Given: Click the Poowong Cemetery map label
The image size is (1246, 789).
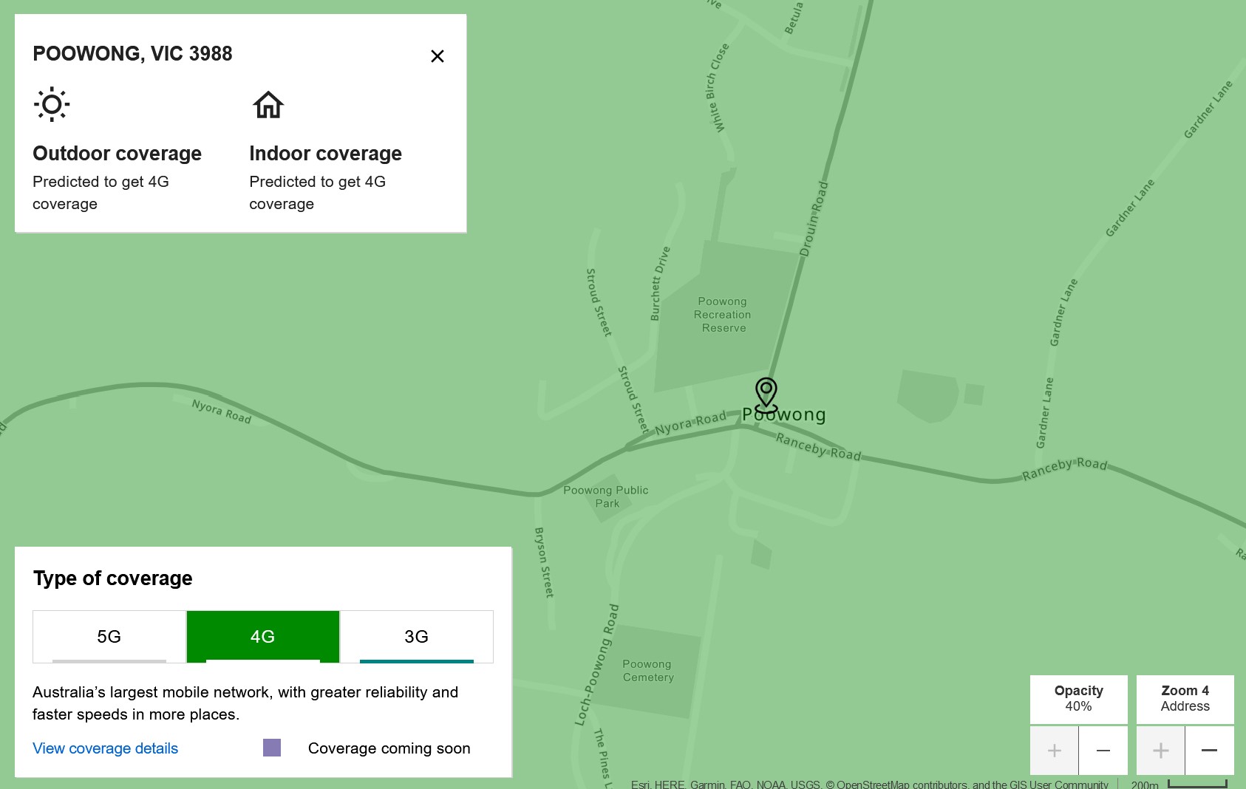Looking at the screenshot, I should click(x=647, y=671).
